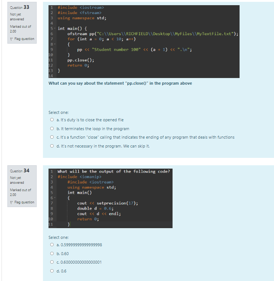The width and height of the screenshot is (274, 281).
Task: Collapse the fold arrow at line 6 in Question 34
Action: point(55,198)
